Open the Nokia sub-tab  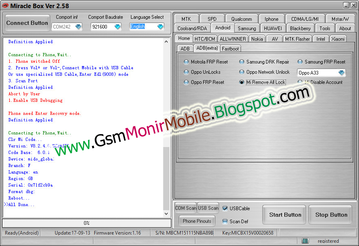pyautogui.click(x=257, y=39)
